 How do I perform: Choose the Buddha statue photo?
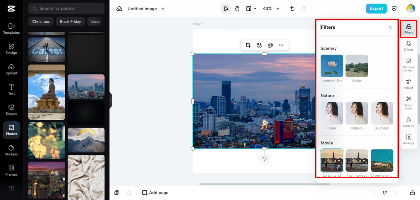point(47,92)
